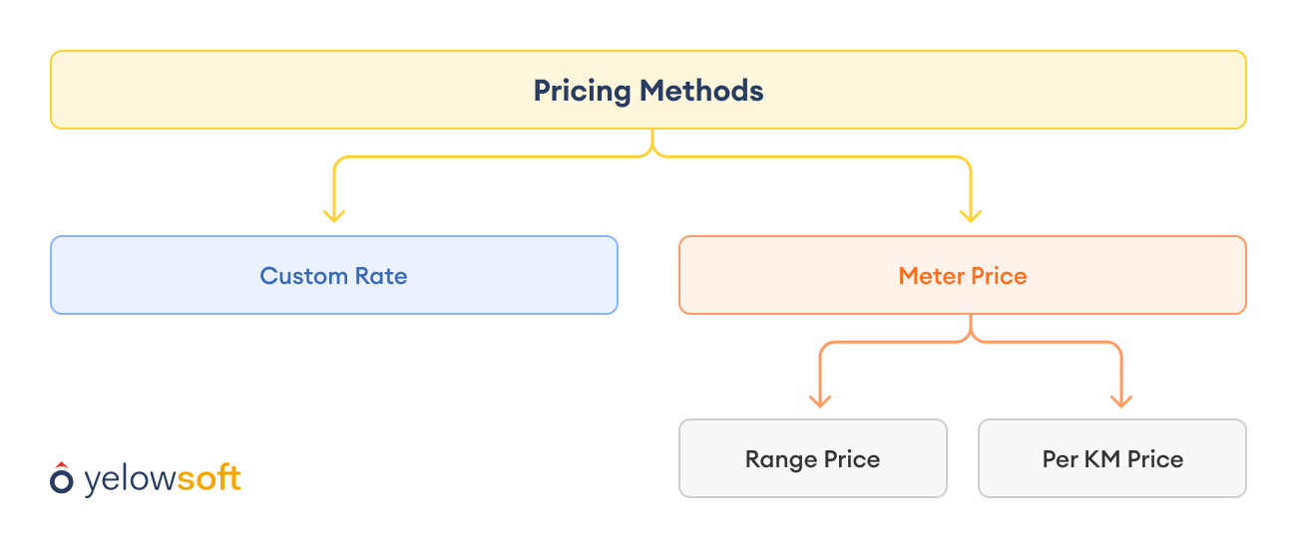Click the red chevron atop the yelowsoft logo
The width and height of the screenshot is (1297, 547).
(x=62, y=464)
